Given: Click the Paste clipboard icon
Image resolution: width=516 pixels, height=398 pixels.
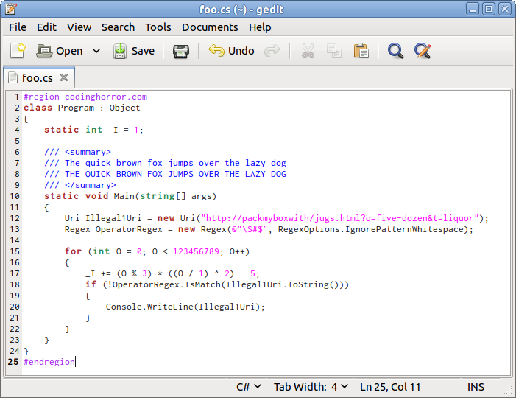Looking at the screenshot, I should click(x=361, y=51).
